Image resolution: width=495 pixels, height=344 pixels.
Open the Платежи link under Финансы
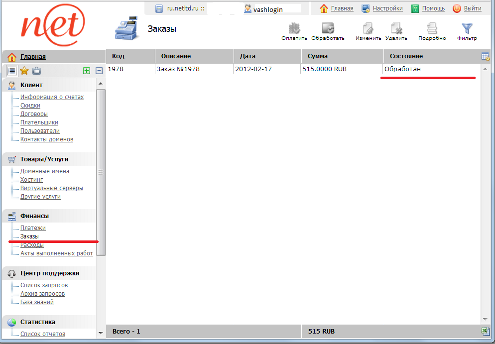click(x=33, y=228)
